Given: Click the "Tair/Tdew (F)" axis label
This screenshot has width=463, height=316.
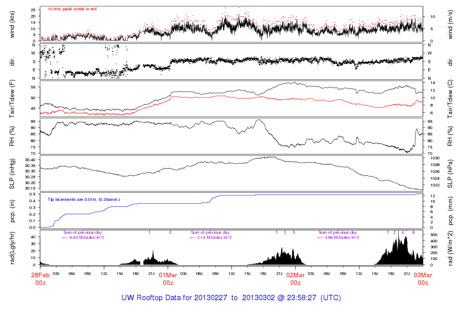Looking at the screenshot, I should click(x=12, y=99).
